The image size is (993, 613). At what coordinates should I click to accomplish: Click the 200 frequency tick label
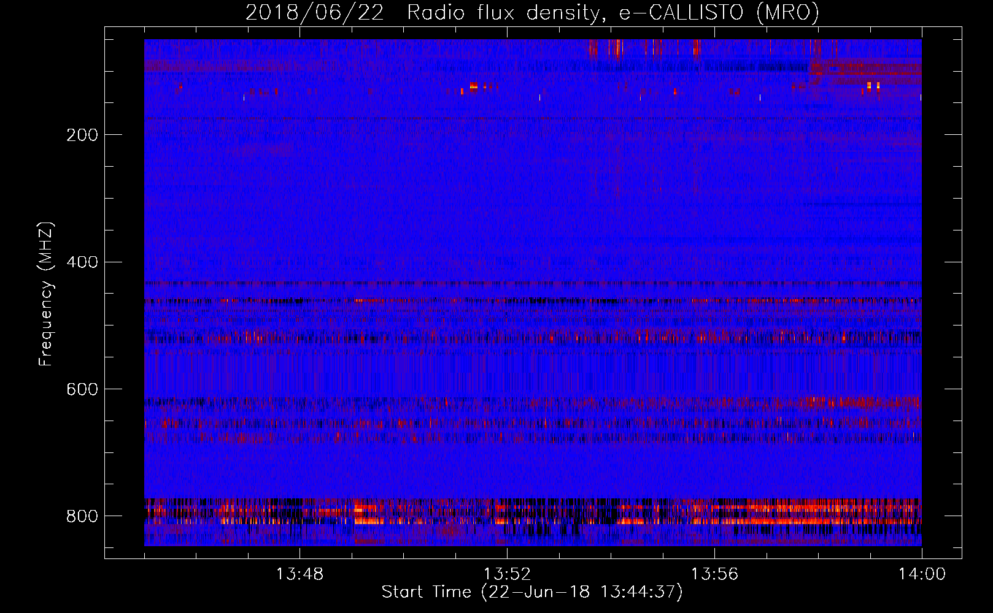[x=82, y=135]
